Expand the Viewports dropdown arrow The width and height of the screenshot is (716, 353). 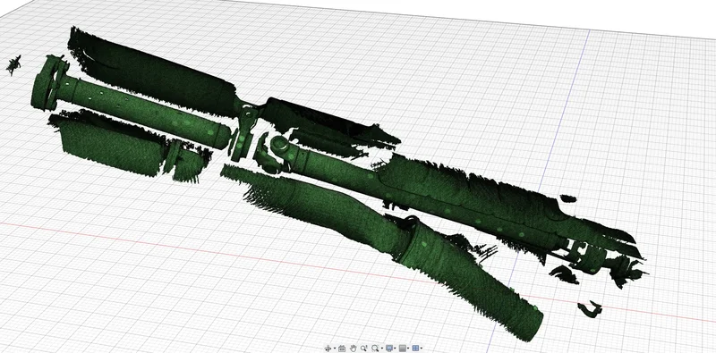point(422,349)
